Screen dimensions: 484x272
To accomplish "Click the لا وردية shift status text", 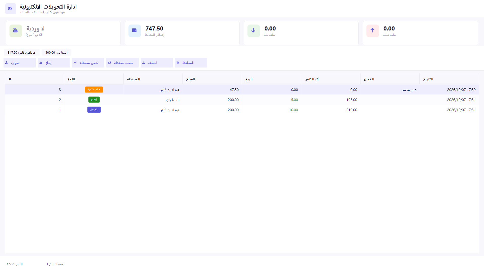I will click(x=36, y=28).
